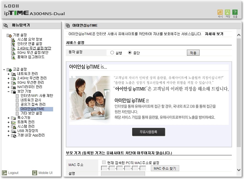Open 펌웨어 업그레이드 menu item
This screenshot has width=245, height=180.
click(x=31, y=57)
